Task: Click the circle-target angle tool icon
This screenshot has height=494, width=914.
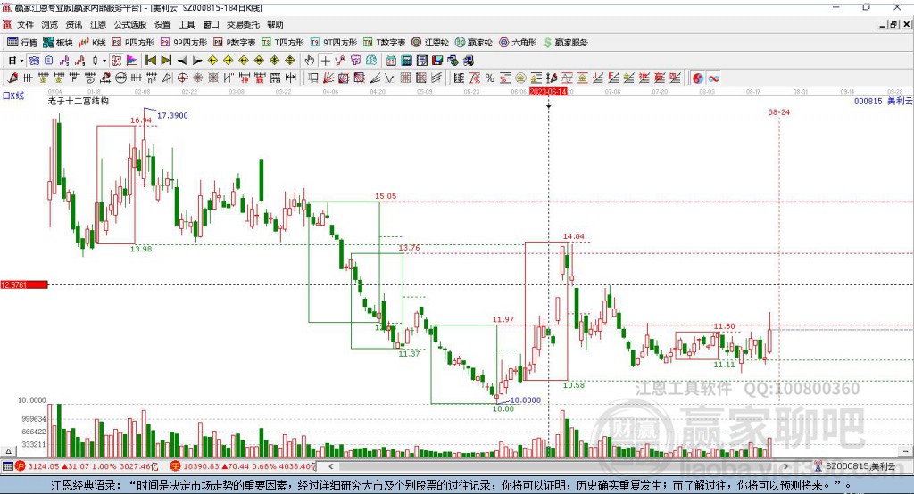Action: click(182, 78)
